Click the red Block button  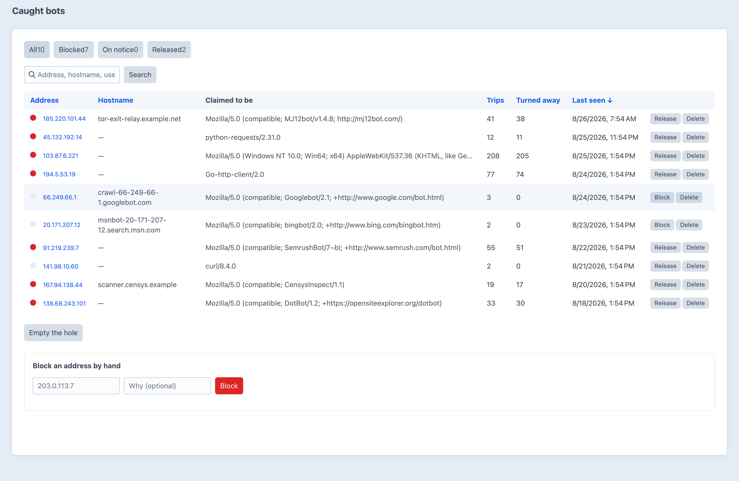click(229, 386)
